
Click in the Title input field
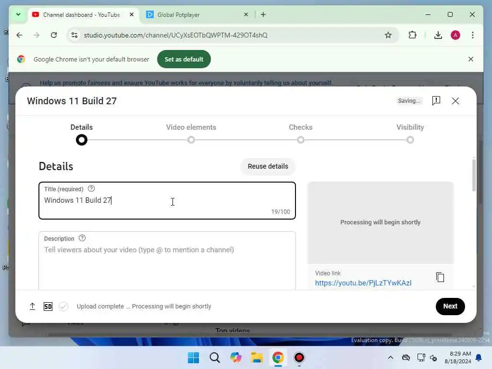coord(167,200)
